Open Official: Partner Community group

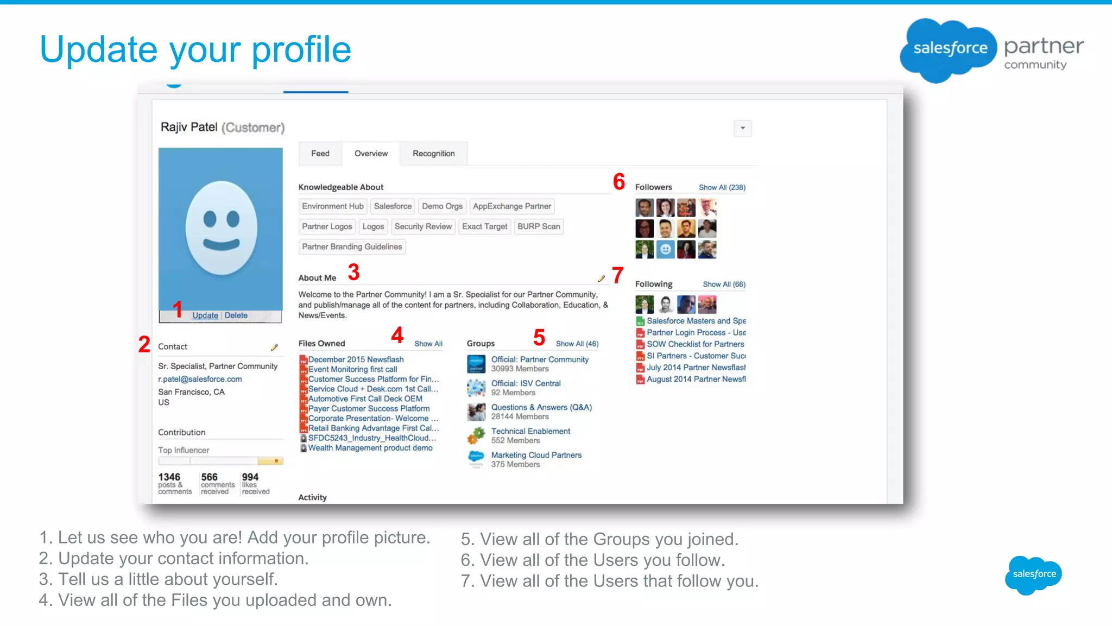(x=540, y=359)
